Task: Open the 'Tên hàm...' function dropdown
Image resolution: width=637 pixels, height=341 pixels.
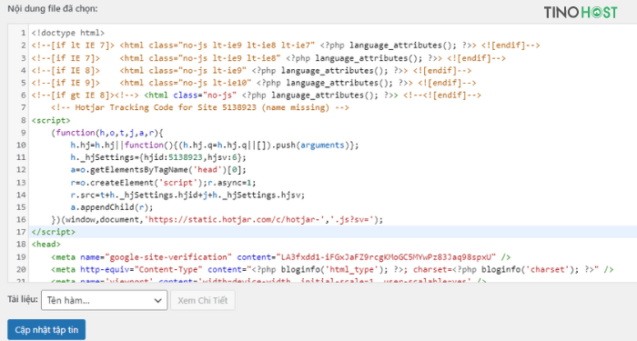Action: coord(105,300)
